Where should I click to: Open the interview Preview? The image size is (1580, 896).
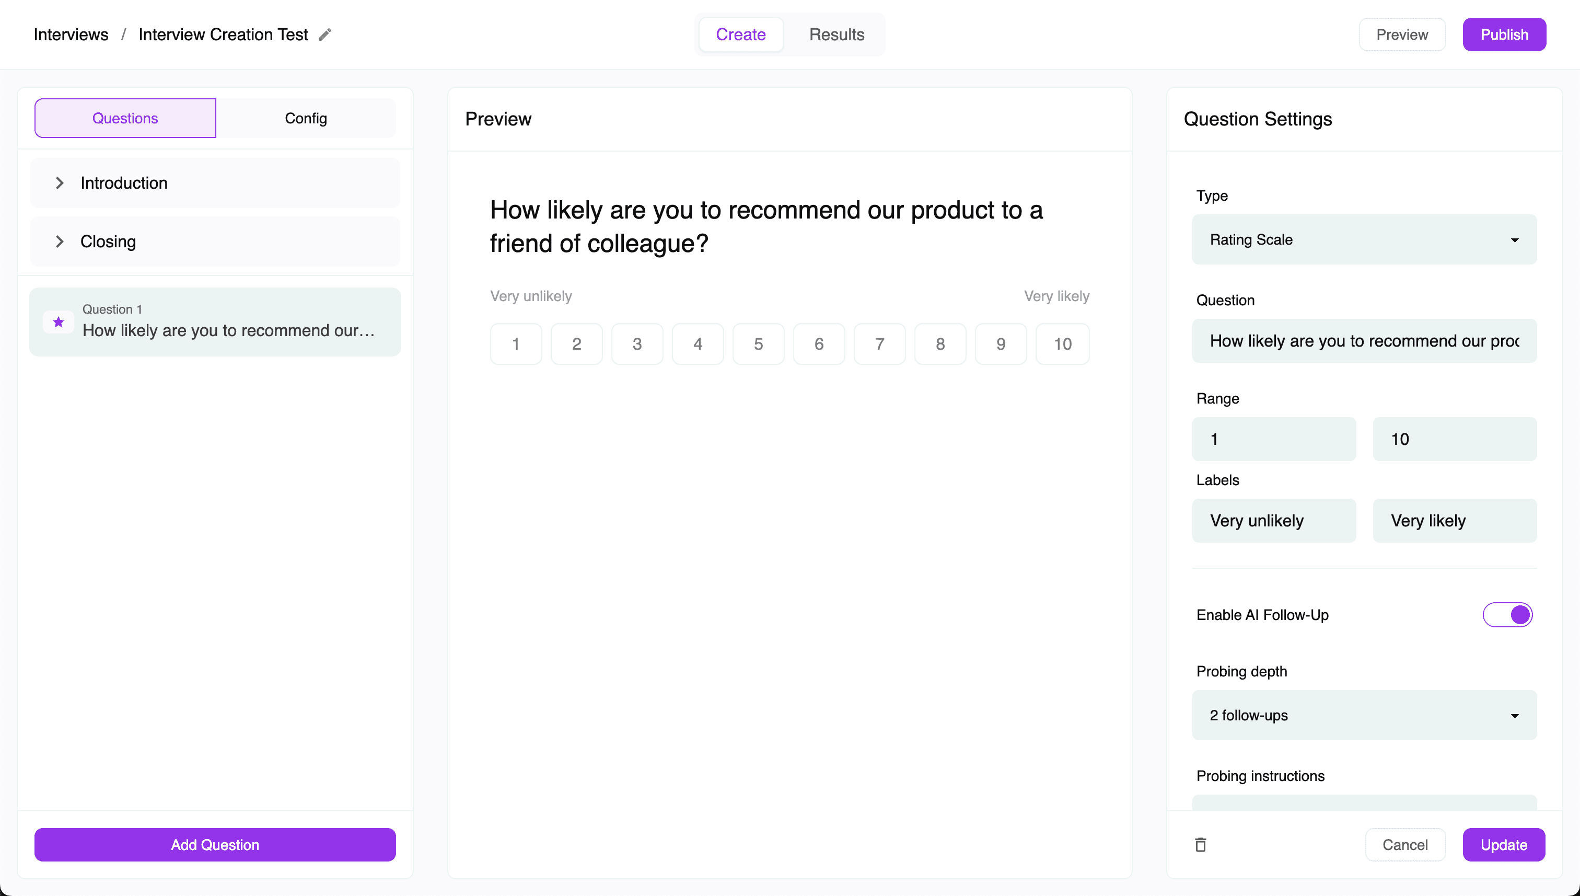click(1402, 35)
